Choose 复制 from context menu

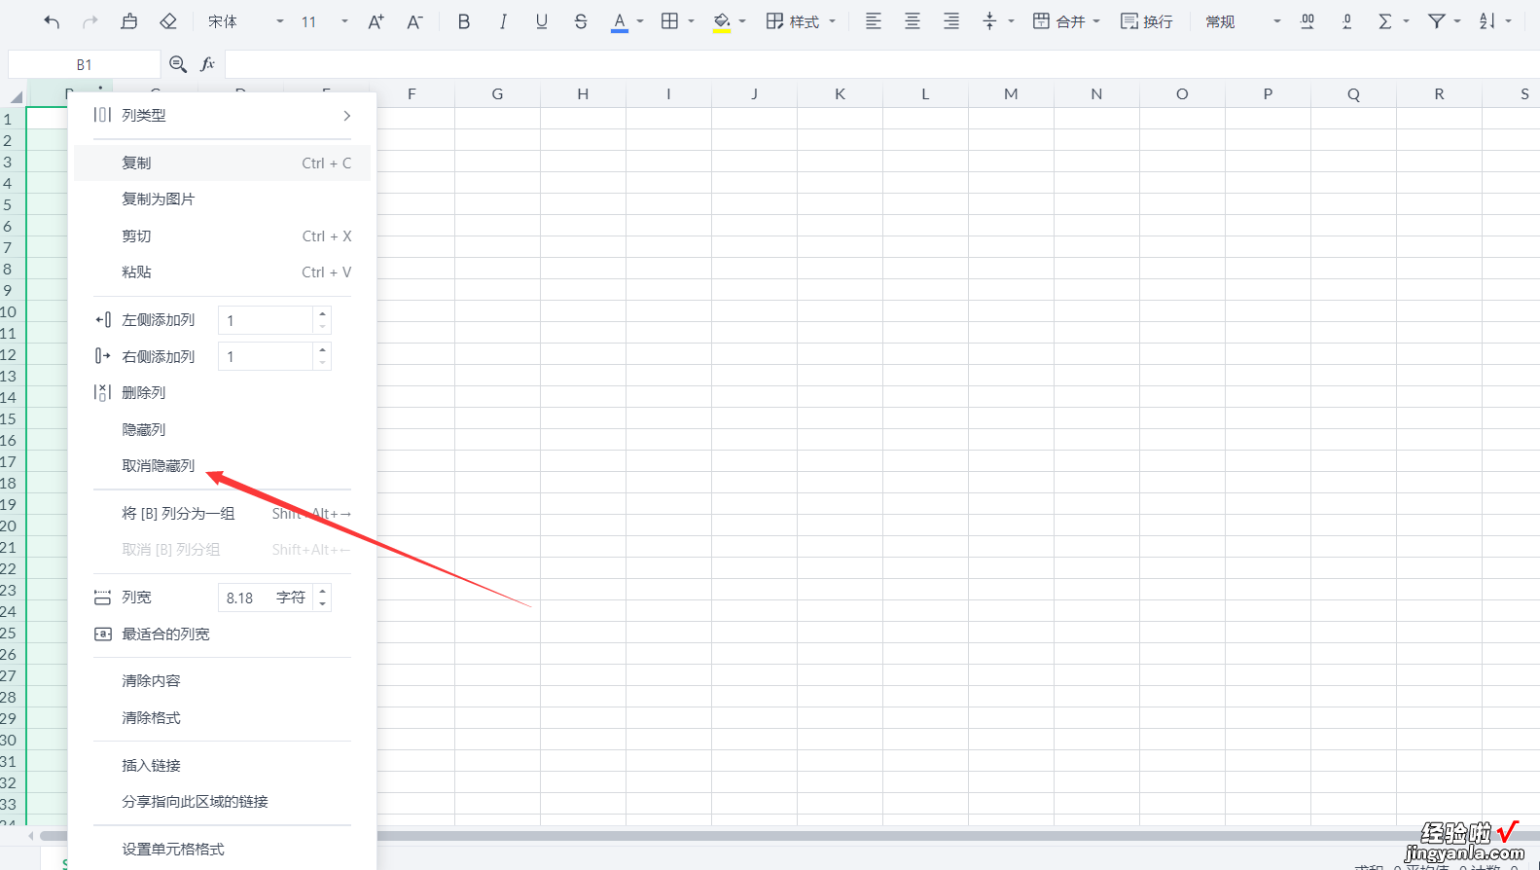[x=222, y=163]
